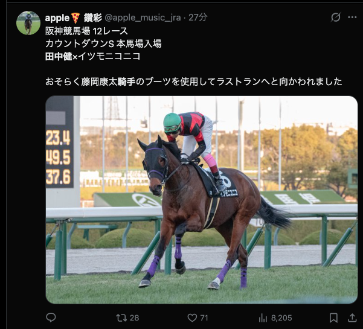This screenshot has height=329, width=363.
Task: Click the pizza emoji beside apple
Action: coord(75,18)
